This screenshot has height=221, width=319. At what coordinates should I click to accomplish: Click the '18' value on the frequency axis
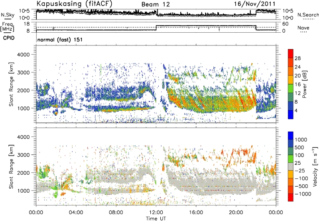click(27, 24)
